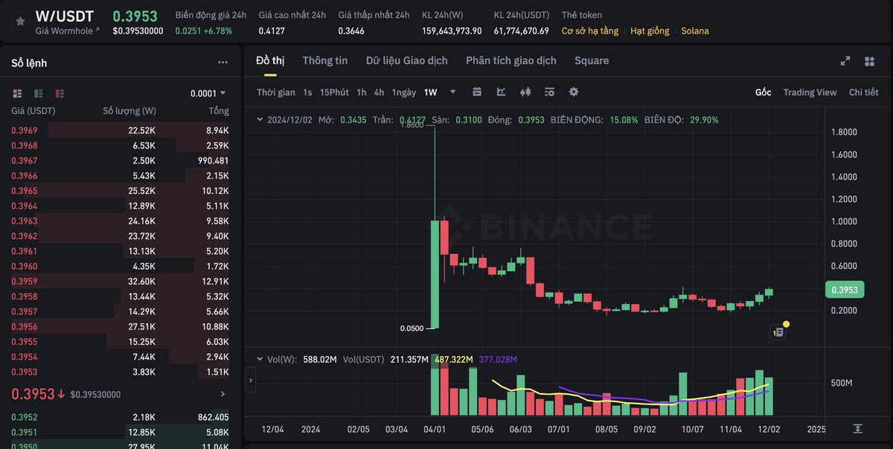The height and width of the screenshot is (449, 893).
Task: Collapse the Vol(W) indicator legend
Action: coord(260,359)
